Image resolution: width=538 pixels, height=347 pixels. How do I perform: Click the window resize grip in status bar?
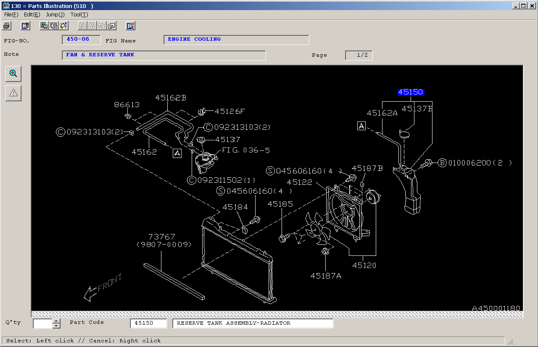click(511, 341)
